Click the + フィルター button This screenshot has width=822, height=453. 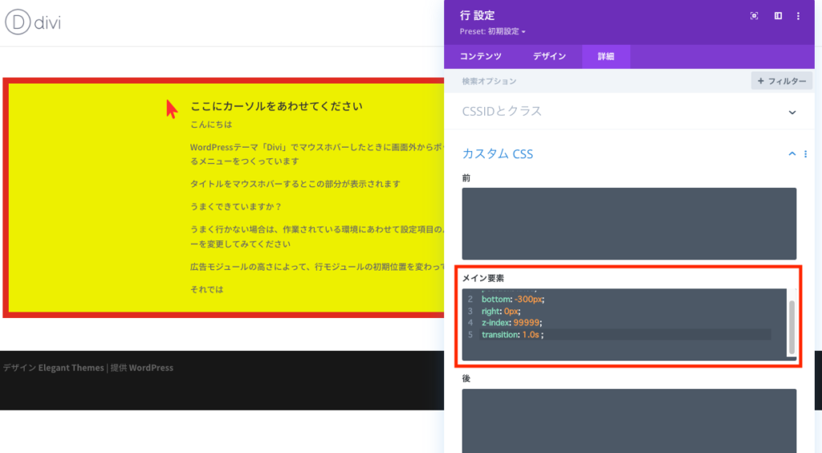pyautogui.click(x=781, y=81)
